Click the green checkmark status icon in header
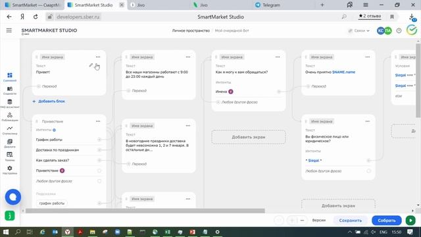 [x=412, y=30]
